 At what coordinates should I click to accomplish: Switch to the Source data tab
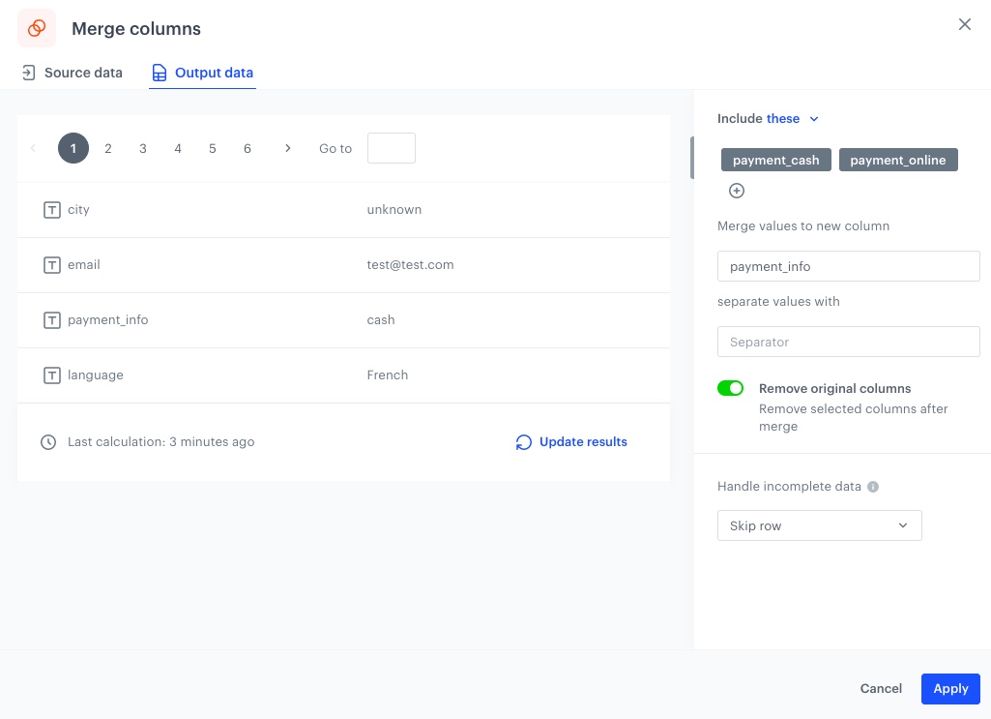pos(73,73)
